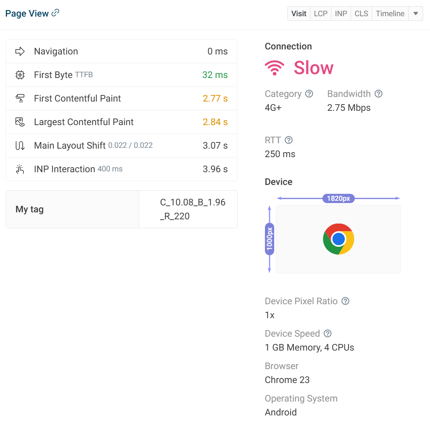This screenshot has height=422, width=430.
Task: Click the Device Pixel Ratio help icon
Action: (346, 301)
